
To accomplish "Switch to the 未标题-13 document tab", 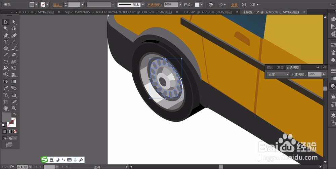I will pyautogui.click(x=270, y=12).
